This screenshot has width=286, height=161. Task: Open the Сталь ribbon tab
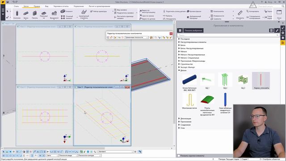(x=16, y=6)
